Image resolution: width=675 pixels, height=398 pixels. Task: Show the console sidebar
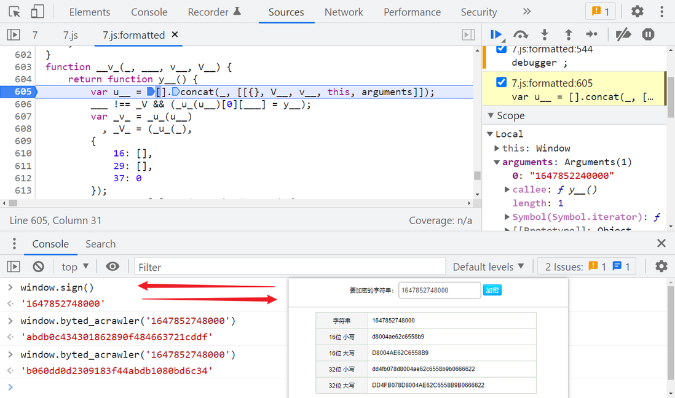[x=14, y=267]
